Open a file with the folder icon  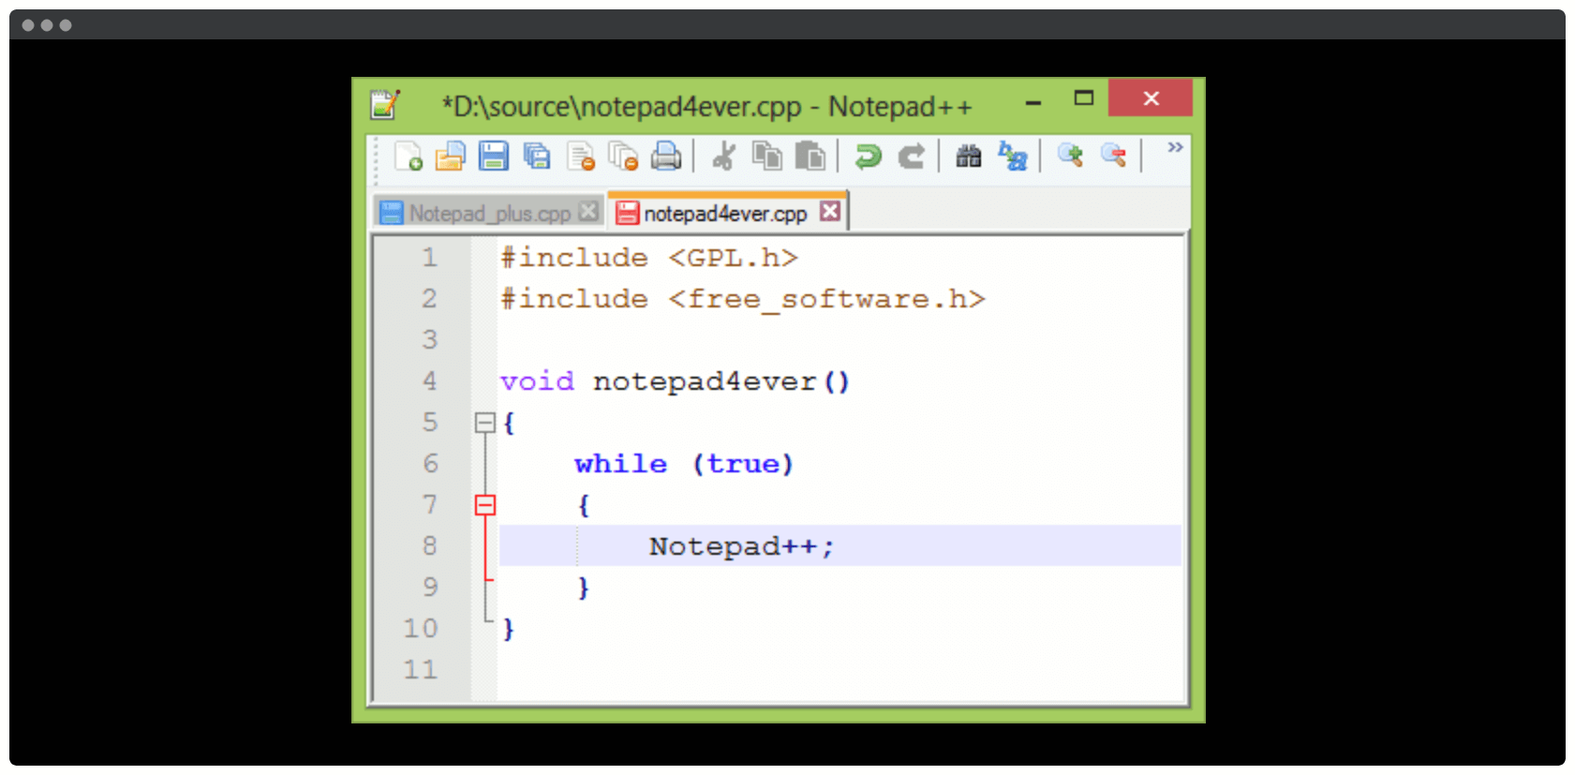(x=451, y=156)
